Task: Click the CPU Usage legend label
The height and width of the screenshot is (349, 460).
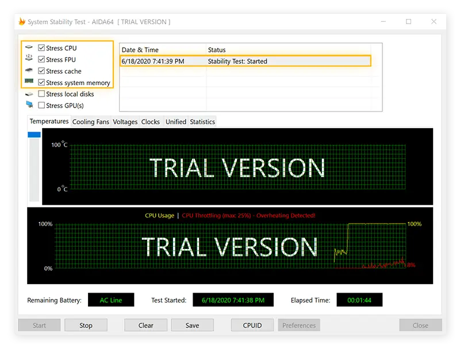Action: (x=160, y=216)
